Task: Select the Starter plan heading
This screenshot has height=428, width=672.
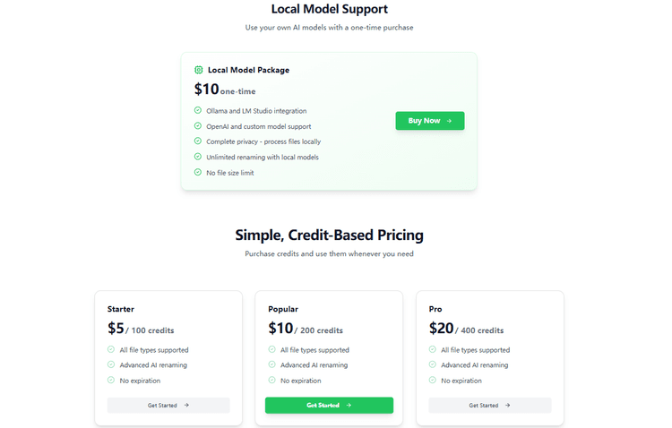Action: point(121,309)
